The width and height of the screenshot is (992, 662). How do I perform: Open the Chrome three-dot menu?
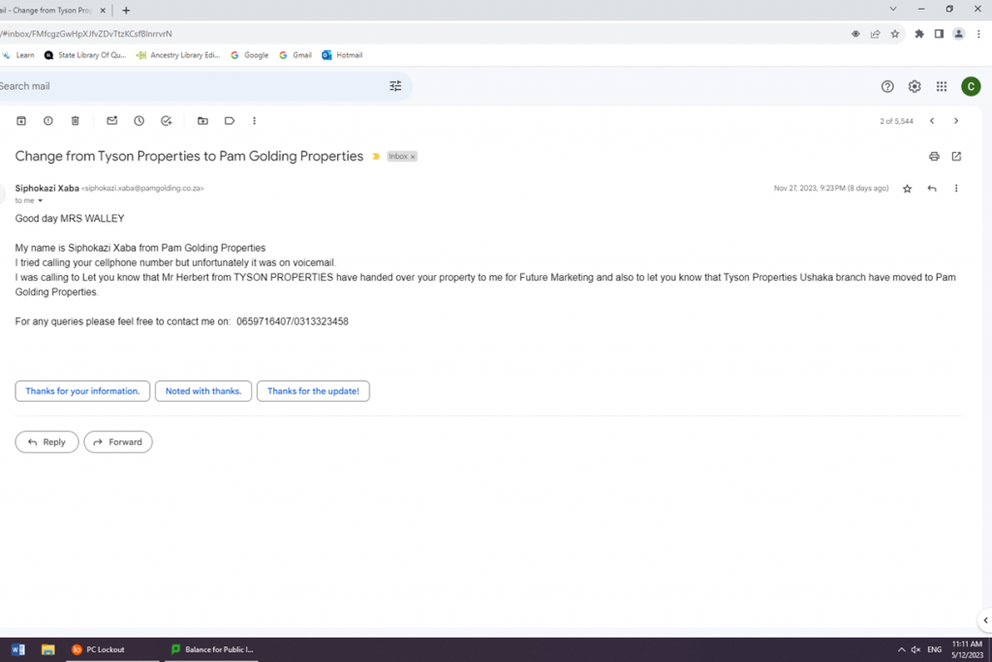coord(978,34)
